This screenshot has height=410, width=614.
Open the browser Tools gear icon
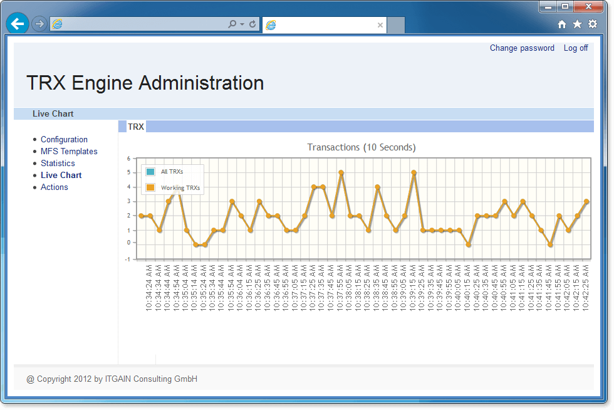point(593,23)
